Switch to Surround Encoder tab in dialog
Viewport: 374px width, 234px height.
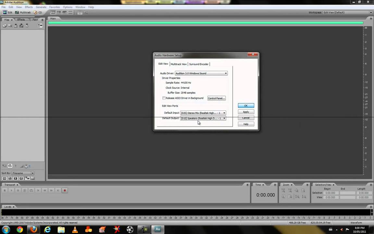[199, 64]
